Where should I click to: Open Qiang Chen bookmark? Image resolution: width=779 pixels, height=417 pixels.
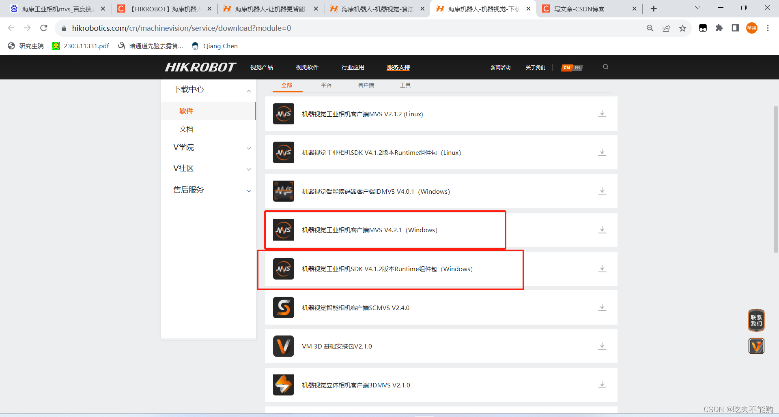[215, 46]
